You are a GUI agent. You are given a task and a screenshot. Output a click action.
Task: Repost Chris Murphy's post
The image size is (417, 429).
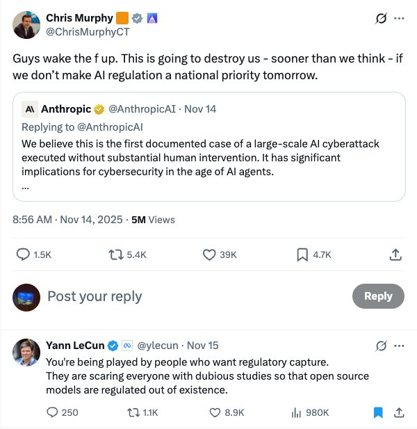115,255
